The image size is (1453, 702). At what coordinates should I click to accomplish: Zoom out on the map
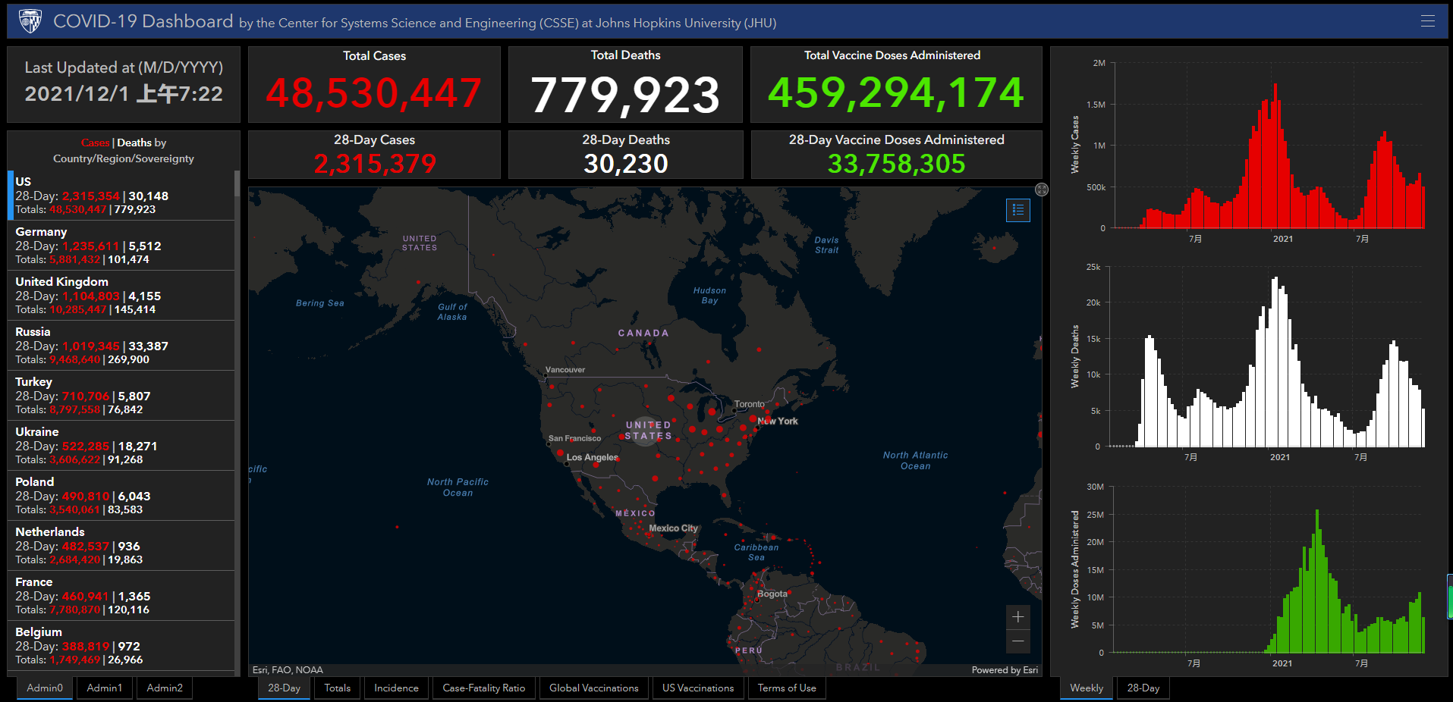[x=1017, y=641]
